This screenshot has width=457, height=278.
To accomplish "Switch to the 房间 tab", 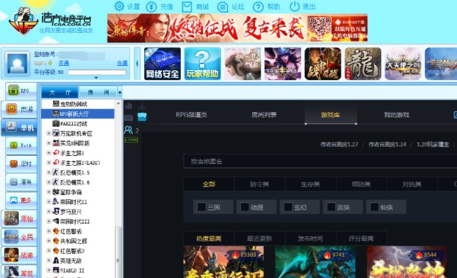I will (x=98, y=92).
